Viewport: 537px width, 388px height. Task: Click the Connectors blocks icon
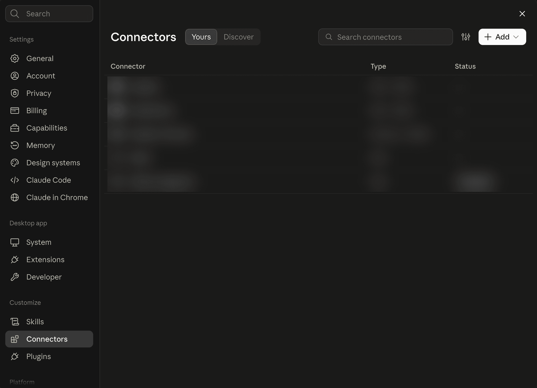[15, 339]
